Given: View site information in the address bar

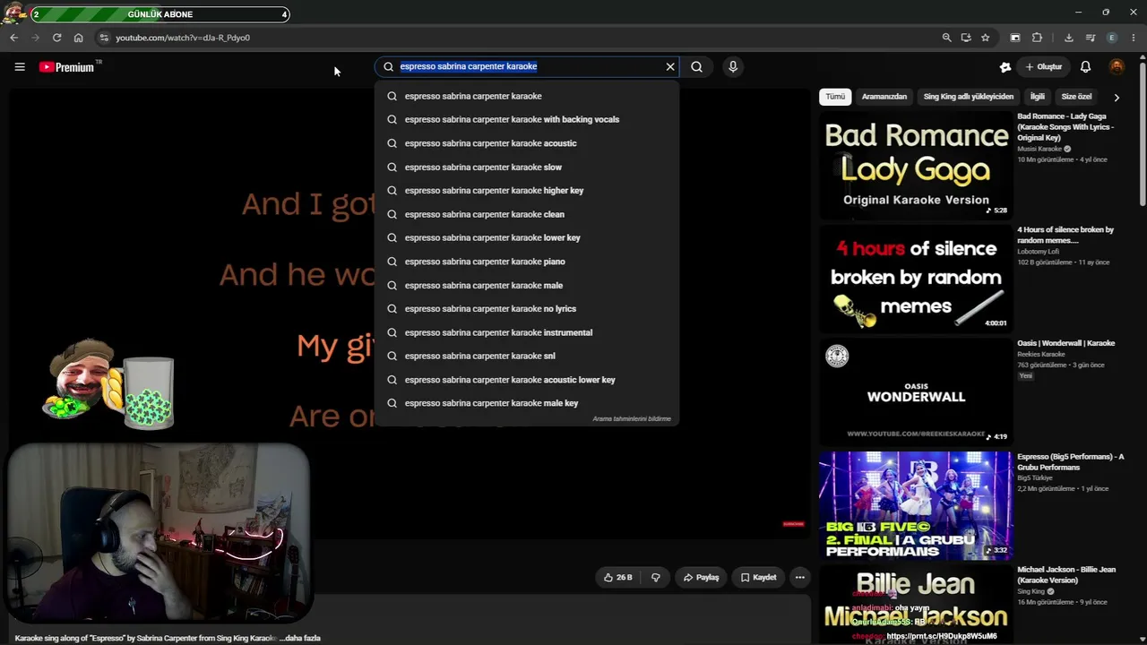Looking at the screenshot, I should pyautogui.click(x=104, y=38).
